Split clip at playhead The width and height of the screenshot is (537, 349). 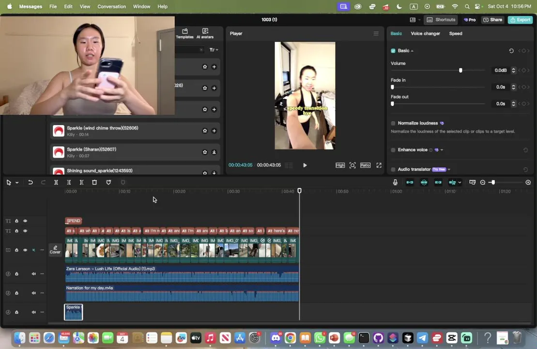[56, 182]
